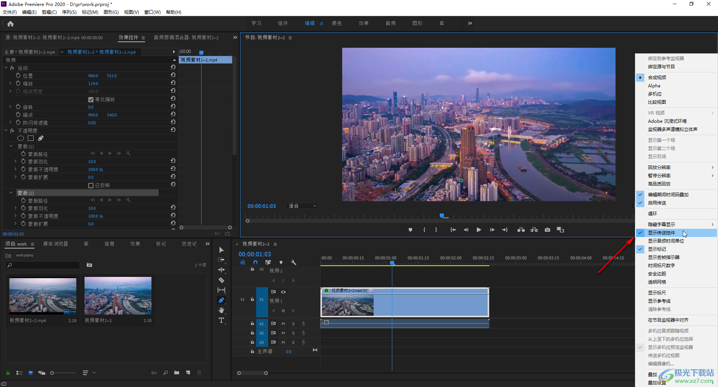718x387 pixels.
Task: Toggle lock on track V2
Action: (252, 269)
